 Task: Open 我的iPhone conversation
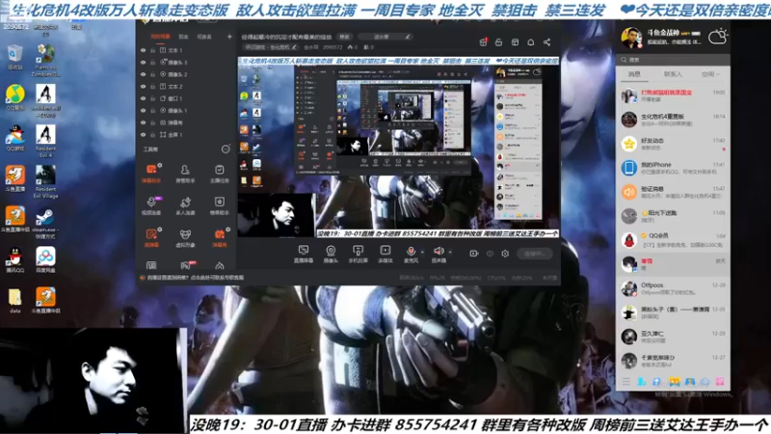(x=673, y=168)
